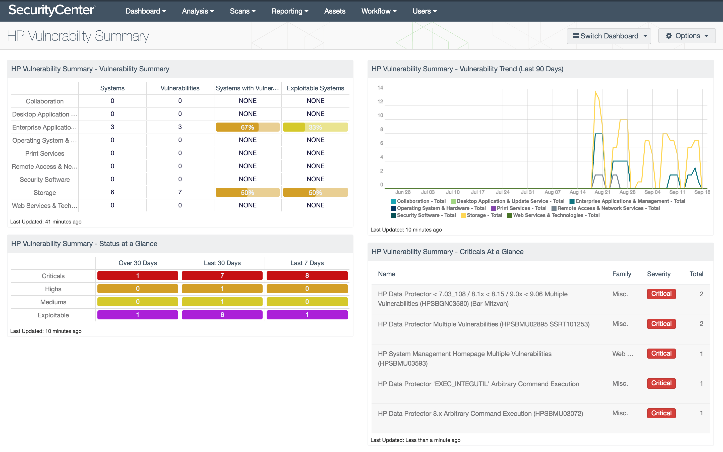This screenshot has height=452, width=723.
Task: Click Criticals At a Glance panel title
Action: pyautogui.click(x=448, y=252)
